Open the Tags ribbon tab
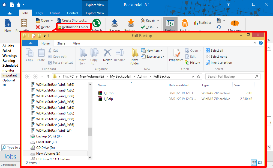The height and width of the screenshot is (168, 273). coord(39,13)
